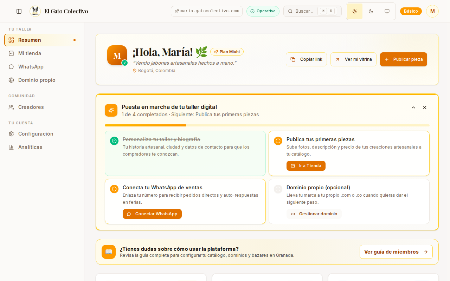Viewport: 450px width, 281px height.
Task: Click the Analíticas bar chart icon
Action: [11, 147]
